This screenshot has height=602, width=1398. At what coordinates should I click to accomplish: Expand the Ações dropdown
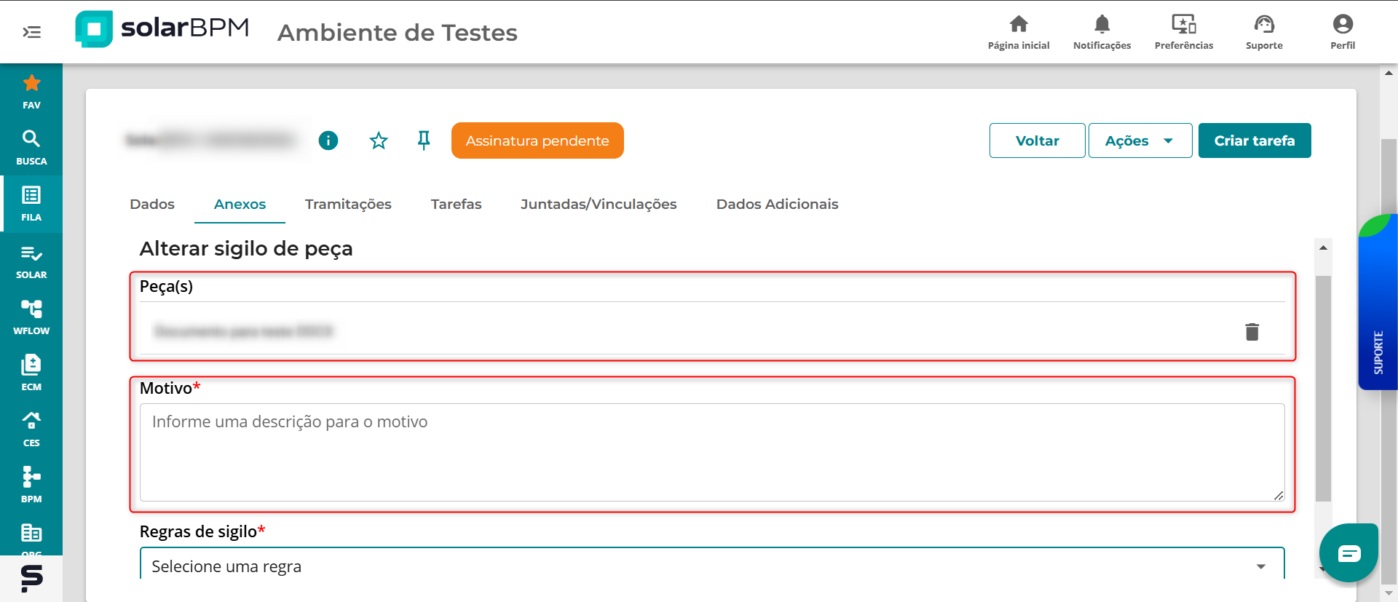click(1140, 140)
